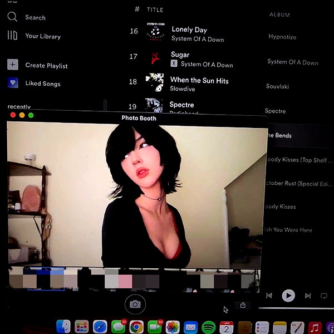Screen dimensions: 334x334
Task: Select the blue-highlighted Photo Booth thumbnail
Action: [x=46, y=279]
